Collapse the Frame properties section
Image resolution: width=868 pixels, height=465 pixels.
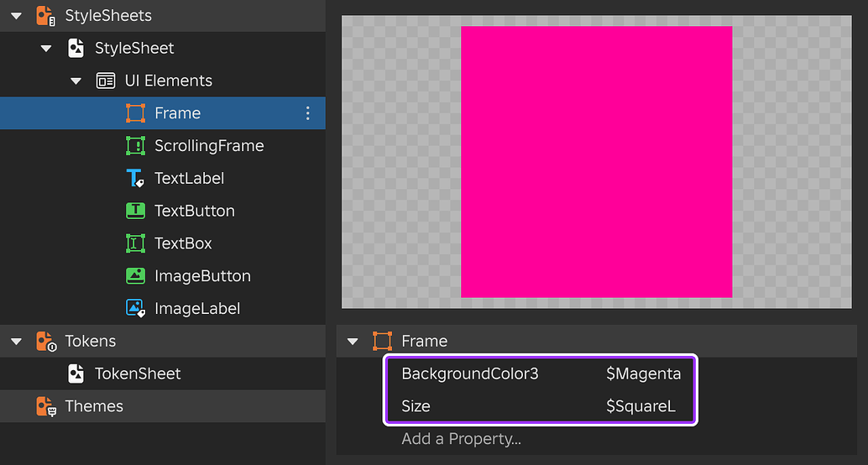(353, 341)
